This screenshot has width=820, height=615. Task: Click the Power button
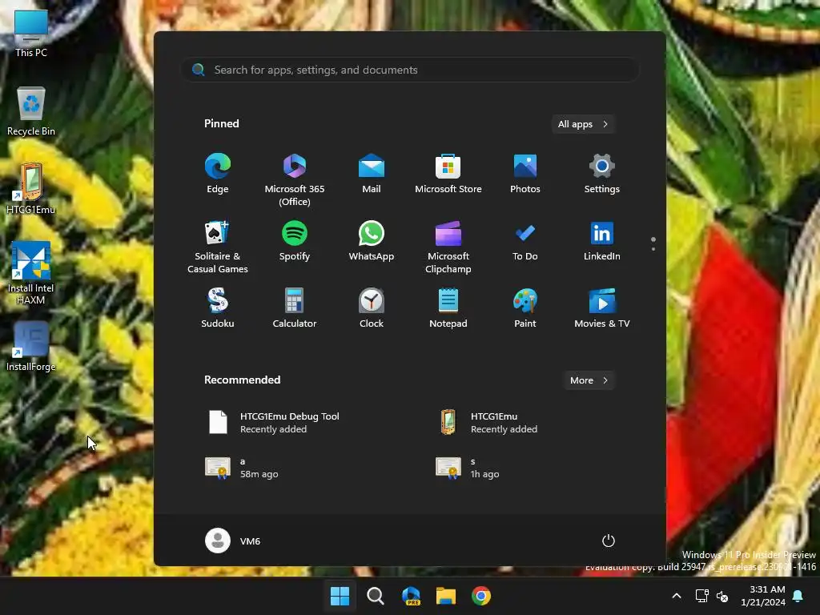(609, 541)
